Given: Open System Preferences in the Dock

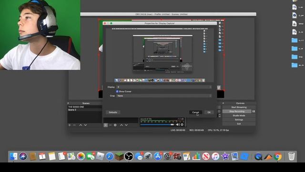Looking at the screenshot, I should coord(167,156).
